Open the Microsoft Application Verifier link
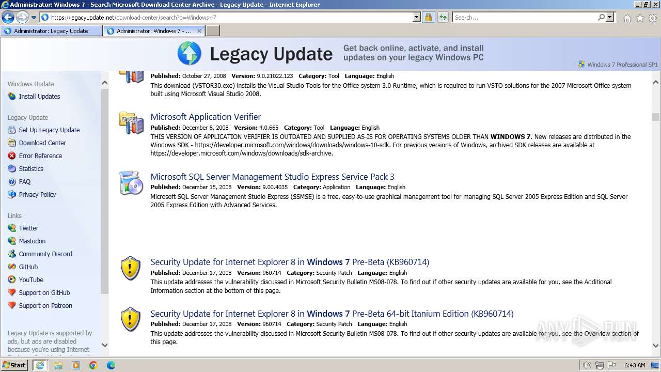 click(x=206, y=117)
